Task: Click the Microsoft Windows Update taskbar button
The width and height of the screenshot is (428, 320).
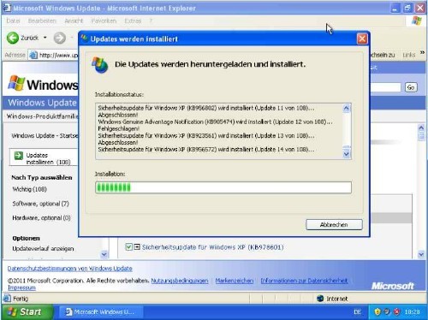Action: (x=100, y=312)
